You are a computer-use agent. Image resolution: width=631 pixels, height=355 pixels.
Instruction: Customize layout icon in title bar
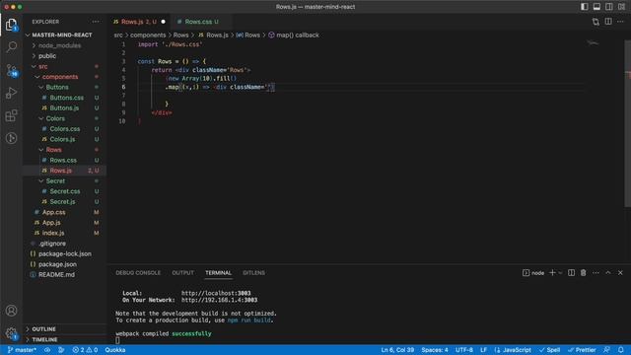(x=621, y=7)
